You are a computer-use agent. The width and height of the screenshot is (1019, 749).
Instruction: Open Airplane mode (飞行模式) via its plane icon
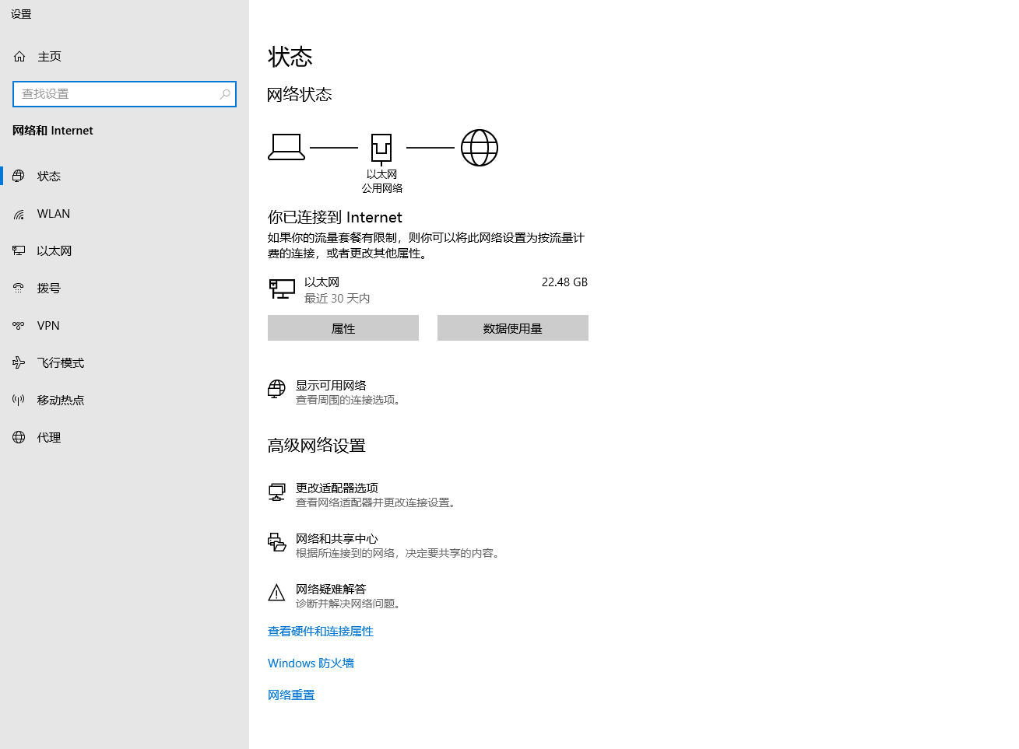(x=19, y=363)
